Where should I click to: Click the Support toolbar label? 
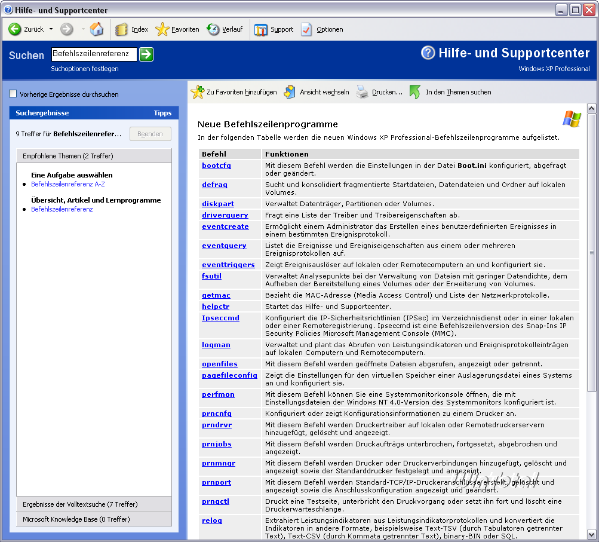(282, 29)
